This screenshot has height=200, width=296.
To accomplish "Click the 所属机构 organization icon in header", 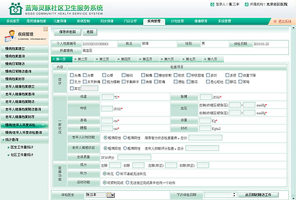I will click(246, 4).
